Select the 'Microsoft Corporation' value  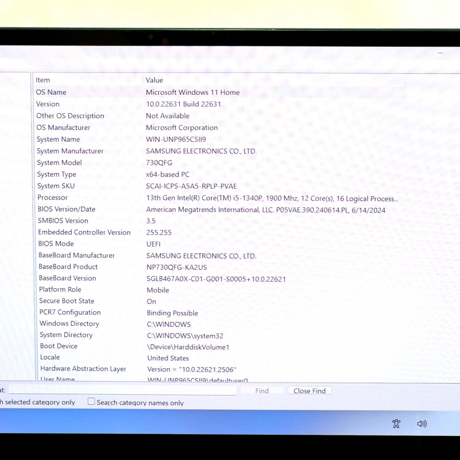point(182,128)
